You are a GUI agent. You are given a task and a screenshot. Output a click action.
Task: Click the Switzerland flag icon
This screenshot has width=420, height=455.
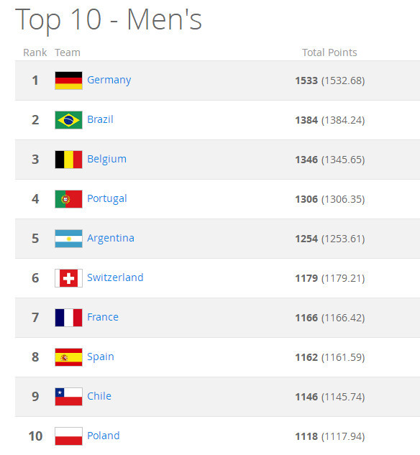click(68, 278)
